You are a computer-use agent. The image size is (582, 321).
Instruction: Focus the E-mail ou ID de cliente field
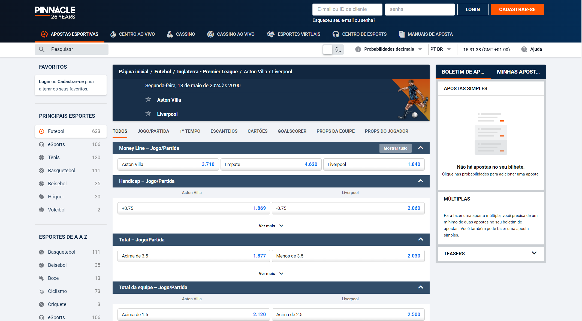[x=347, y=10]
